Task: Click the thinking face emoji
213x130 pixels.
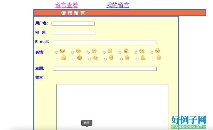Action: coord(142,51)
